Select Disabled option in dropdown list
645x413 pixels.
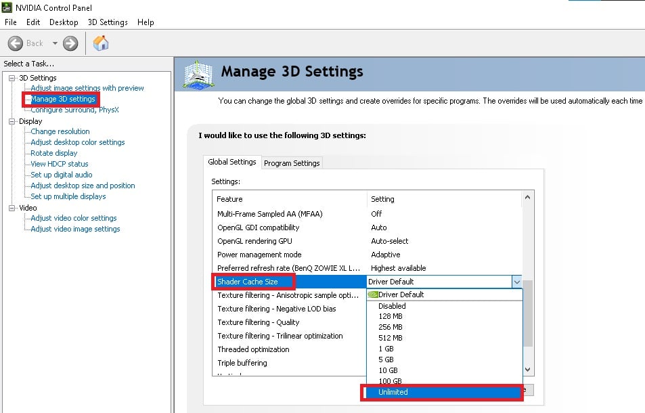392,306
